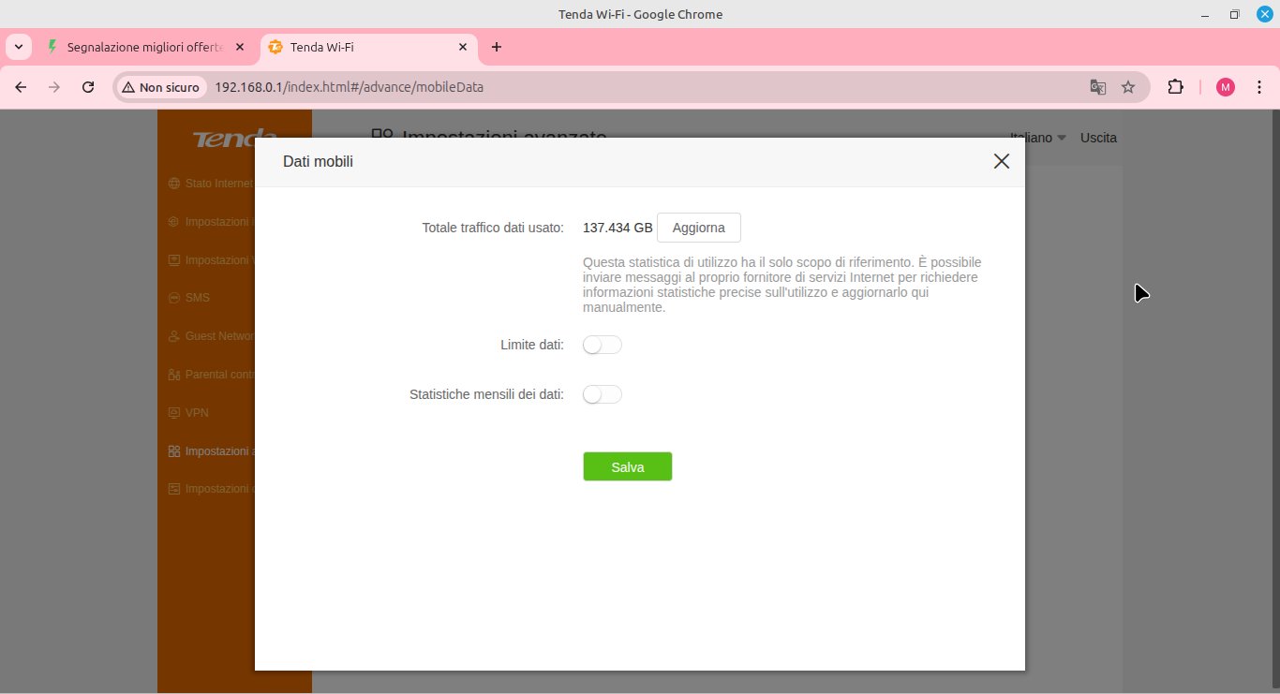This screenshot has height=694, width=1280.
Task: Open the Chrome three-dot menu
Action: click(1259, 87)
